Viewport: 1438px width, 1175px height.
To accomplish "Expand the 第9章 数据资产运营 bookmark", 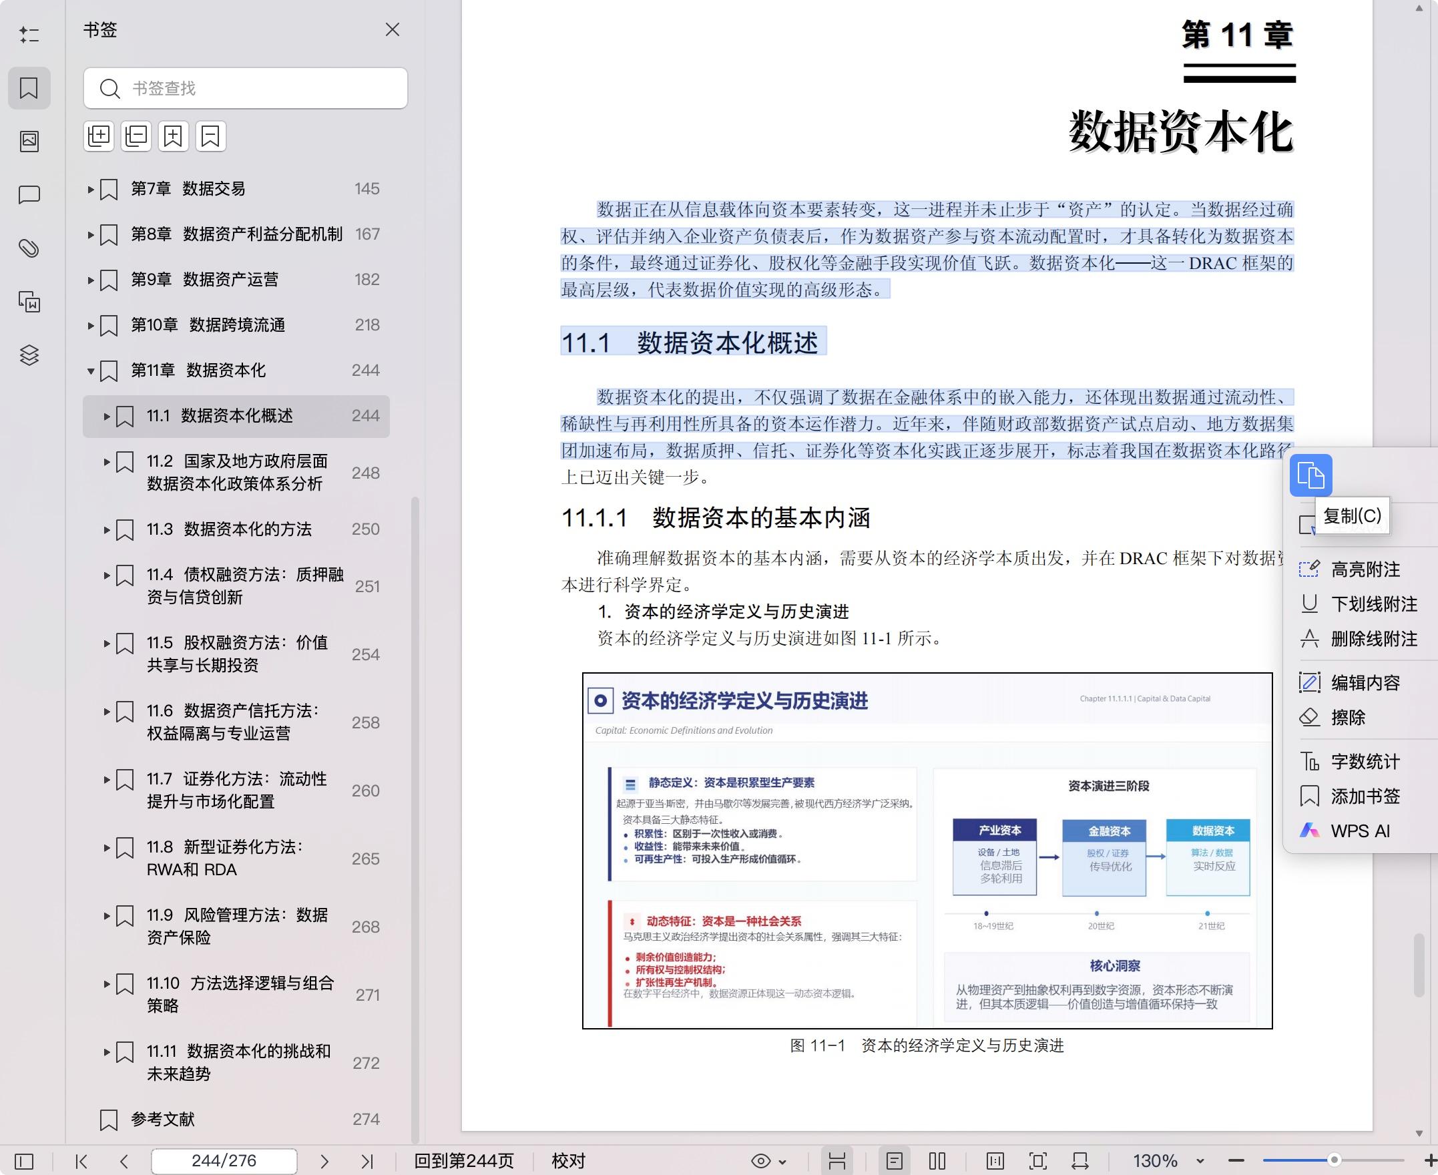I will tap(91, 280).
